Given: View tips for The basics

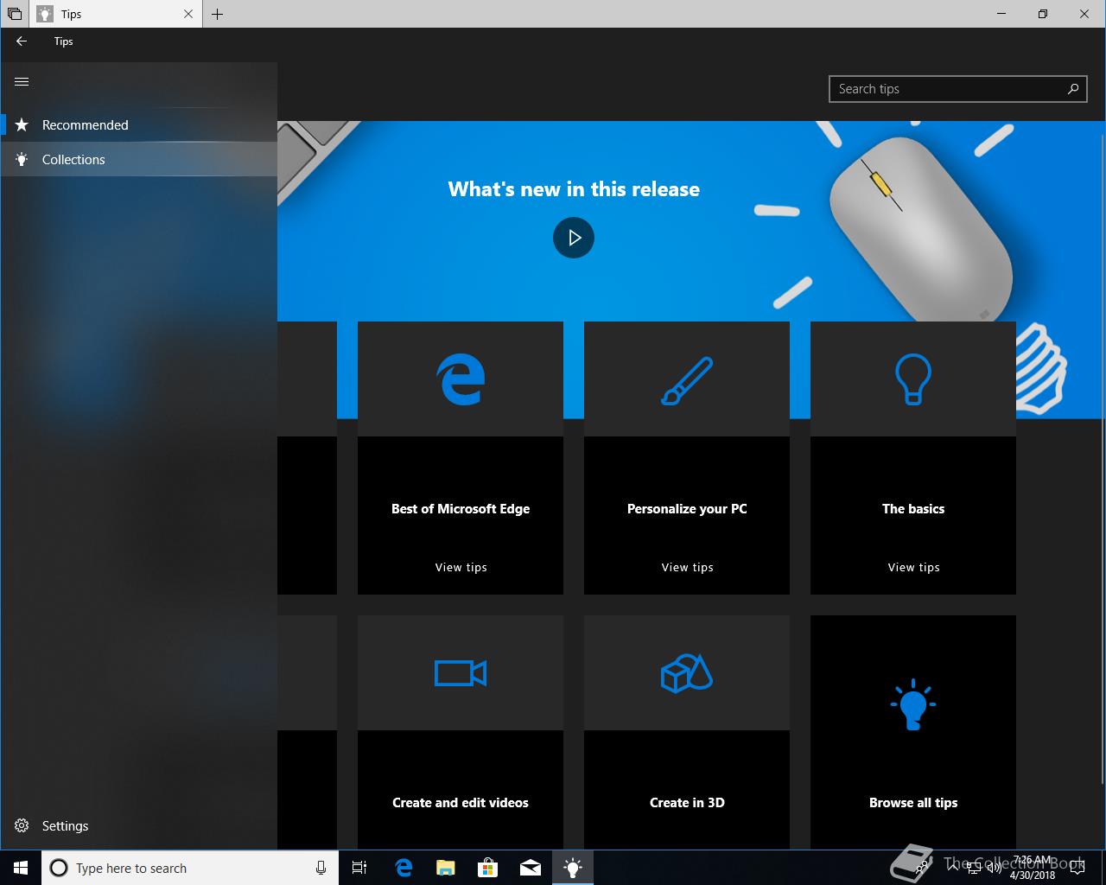Looking at the screenshot, I should (x=913, y=568).
